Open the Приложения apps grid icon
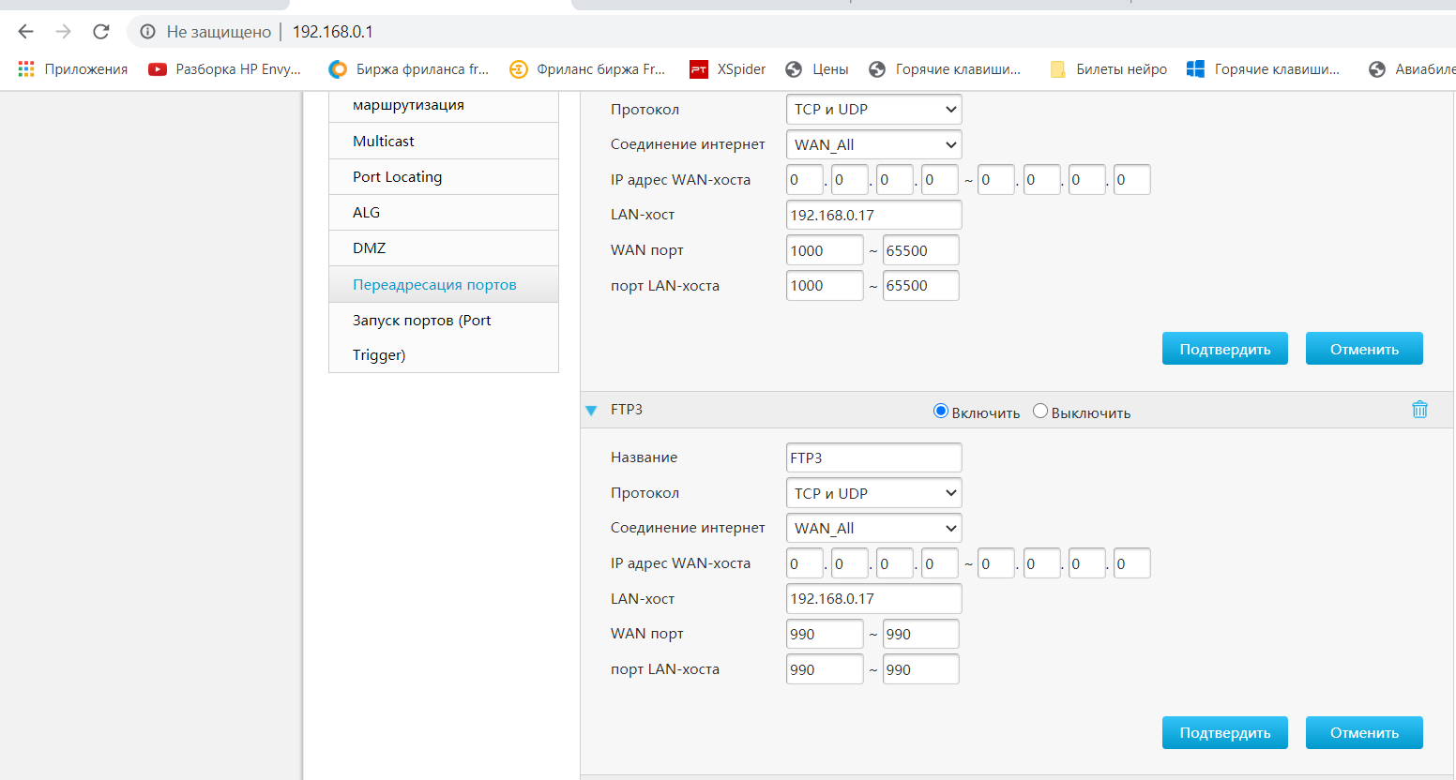 (x=26, y=68)
